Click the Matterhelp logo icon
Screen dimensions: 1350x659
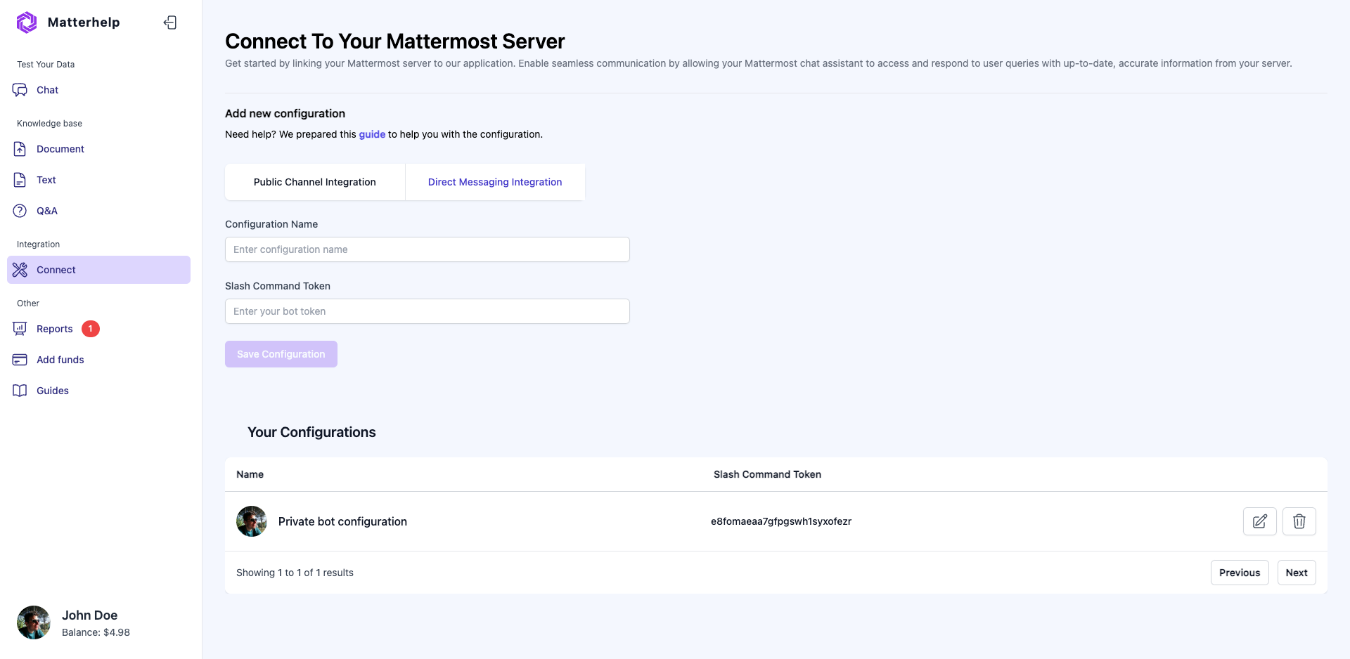27,22
